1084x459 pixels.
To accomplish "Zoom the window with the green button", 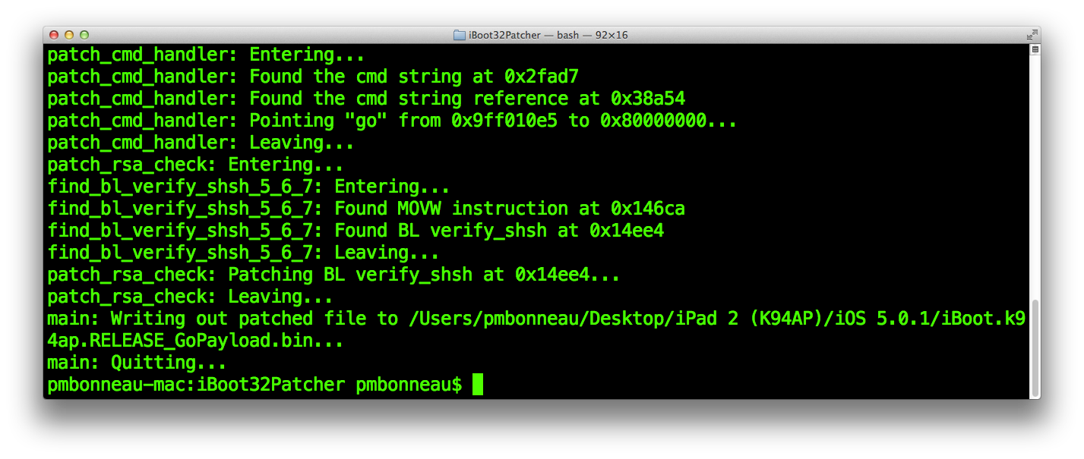I will point(84,35).
